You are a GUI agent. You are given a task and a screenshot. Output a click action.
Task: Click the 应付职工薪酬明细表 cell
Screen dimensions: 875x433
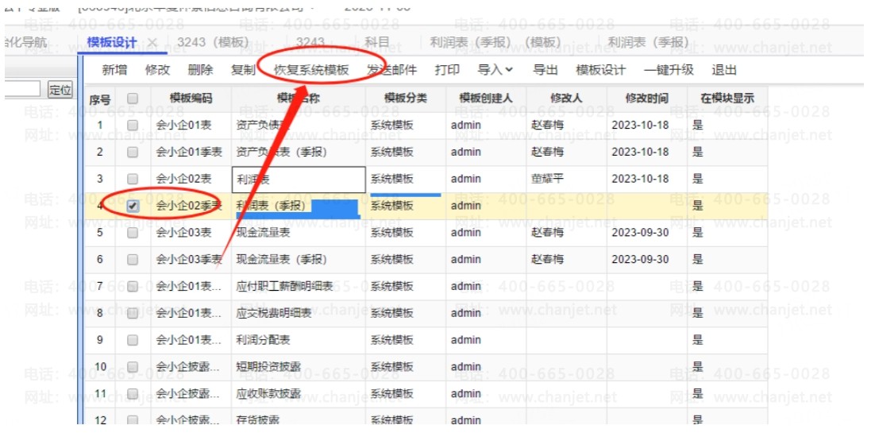(299, 287)
